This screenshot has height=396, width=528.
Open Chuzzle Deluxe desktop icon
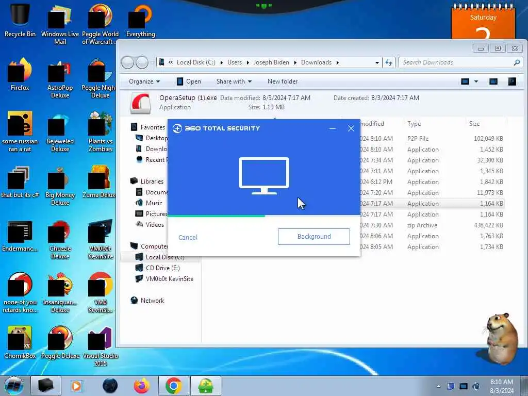60,240
